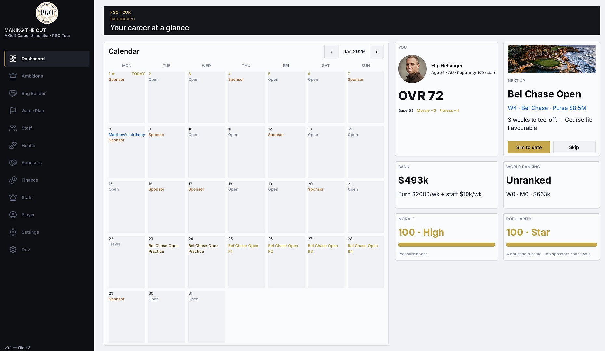This screenshot has width=605, height=351.
Task: Advance calendar to next month
Action: pyautogui.click(x=377, y=52)
